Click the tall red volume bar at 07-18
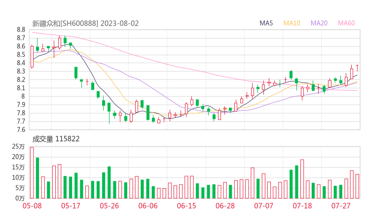The width and height of the screenshot is (365, 217). coord(302,179)
